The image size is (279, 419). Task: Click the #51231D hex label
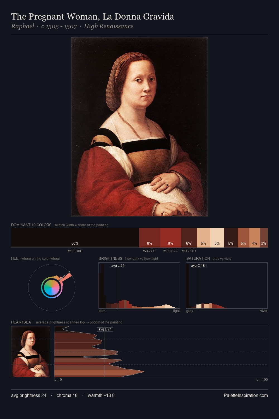click(x=189, y=251)
